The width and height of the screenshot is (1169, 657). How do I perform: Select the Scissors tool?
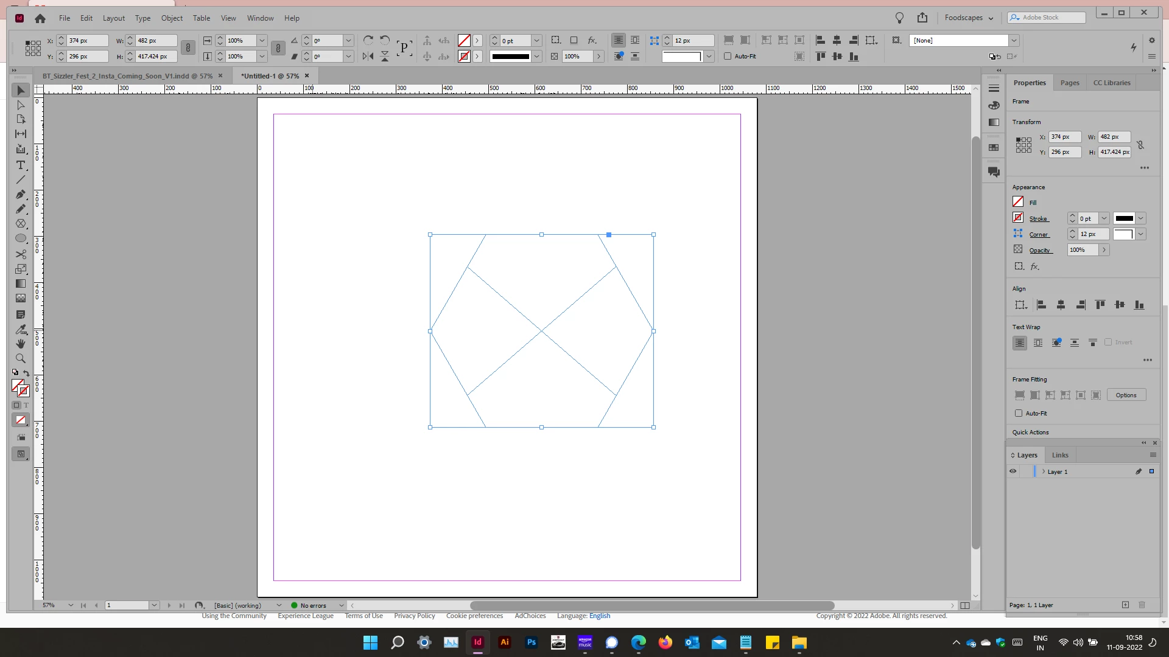(x=21, y=254)
